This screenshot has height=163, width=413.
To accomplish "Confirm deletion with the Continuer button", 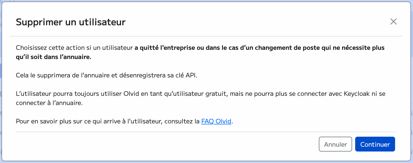I will (x=375, y=144).
